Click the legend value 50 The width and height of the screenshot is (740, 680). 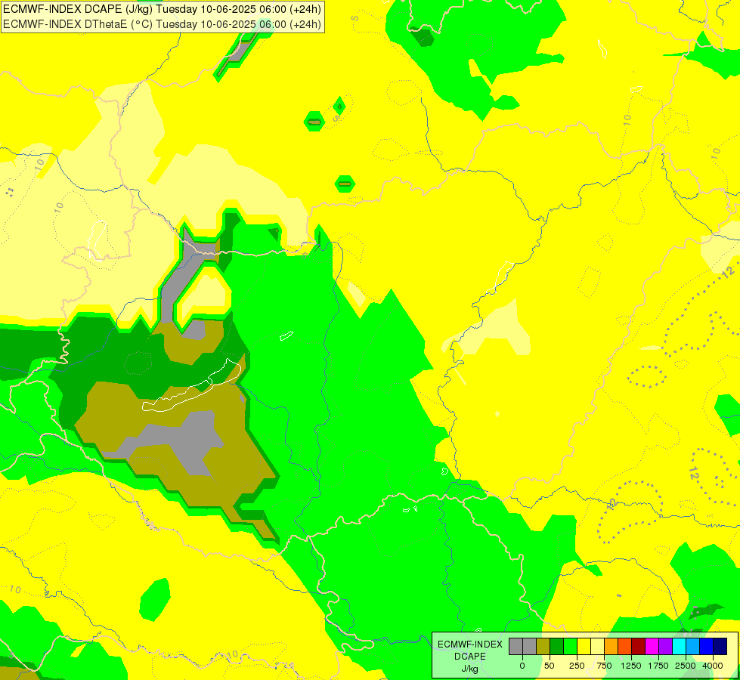[550, 666]
